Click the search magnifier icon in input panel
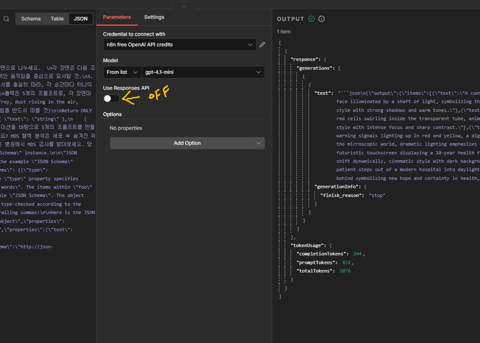 (6, 19)
